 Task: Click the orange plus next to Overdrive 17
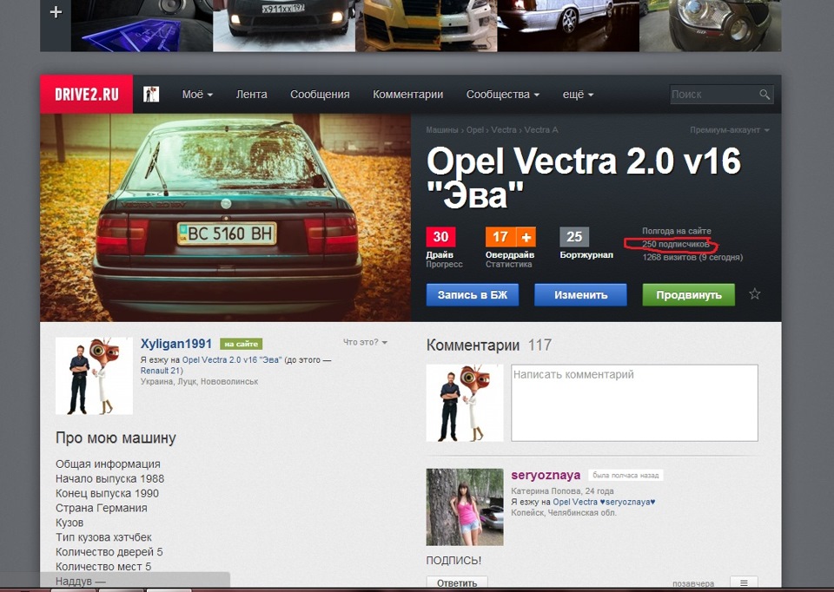click(526, 237)
